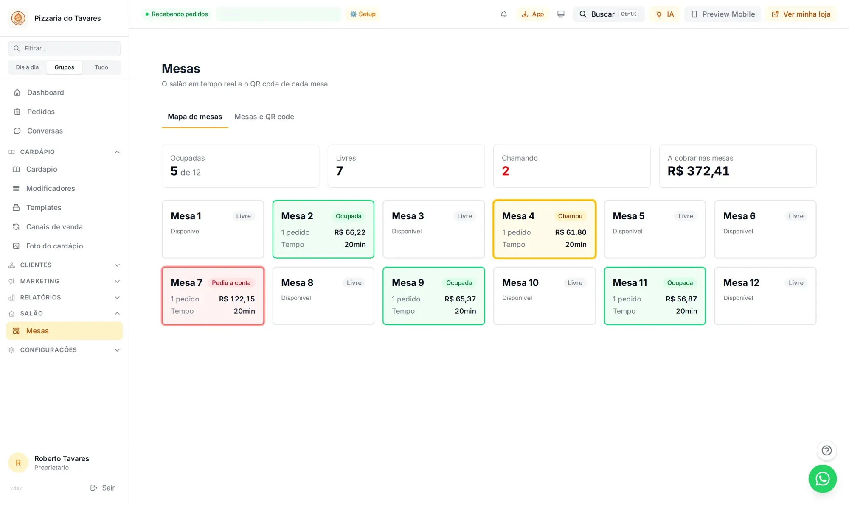Screen dimensions: 849x505
Task: Click the notification bell icon
Action: (x=503, y=14)
